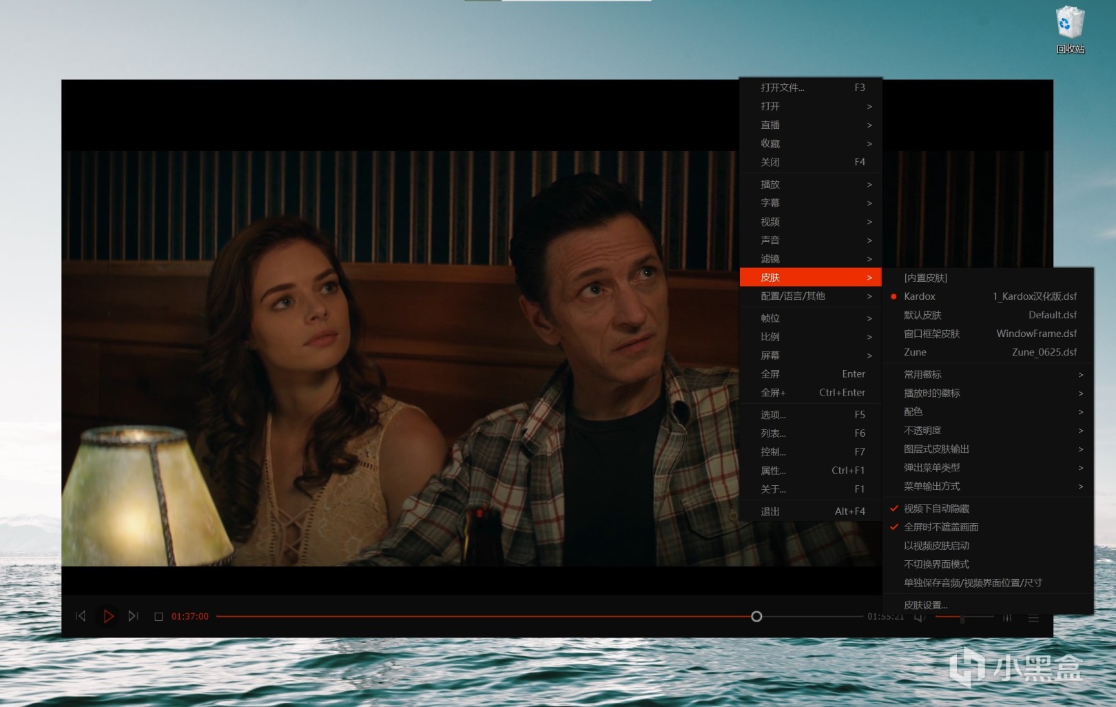The image size is (1116, 707).
Task: Toggle 视频下自动隐藏 option
Action: pos(989,509)
